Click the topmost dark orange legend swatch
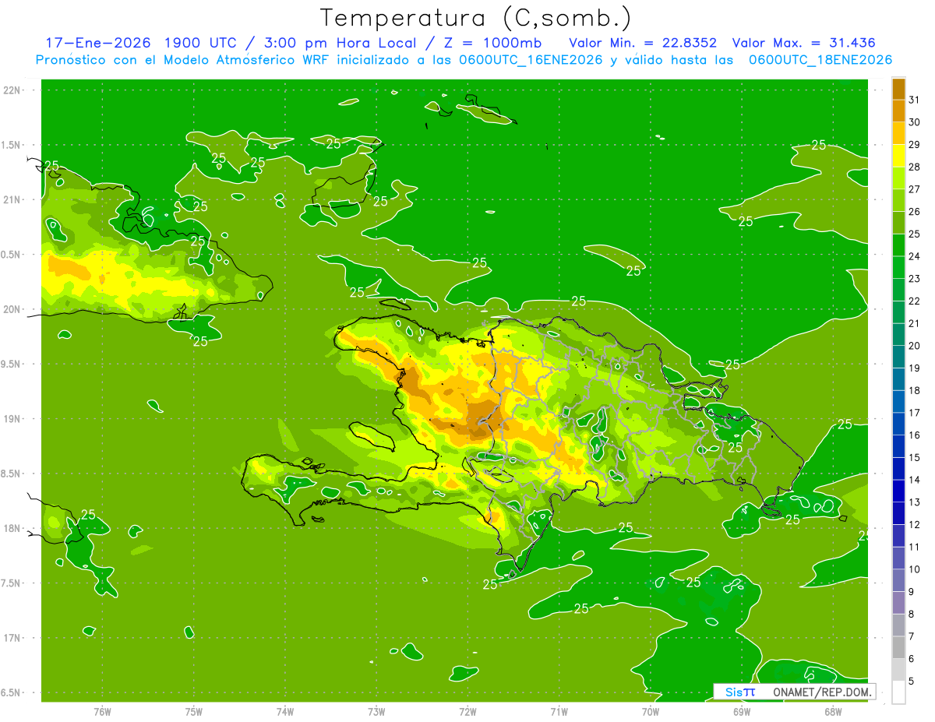This screenshot has height=722, width=935. click(x=898, y=89)
